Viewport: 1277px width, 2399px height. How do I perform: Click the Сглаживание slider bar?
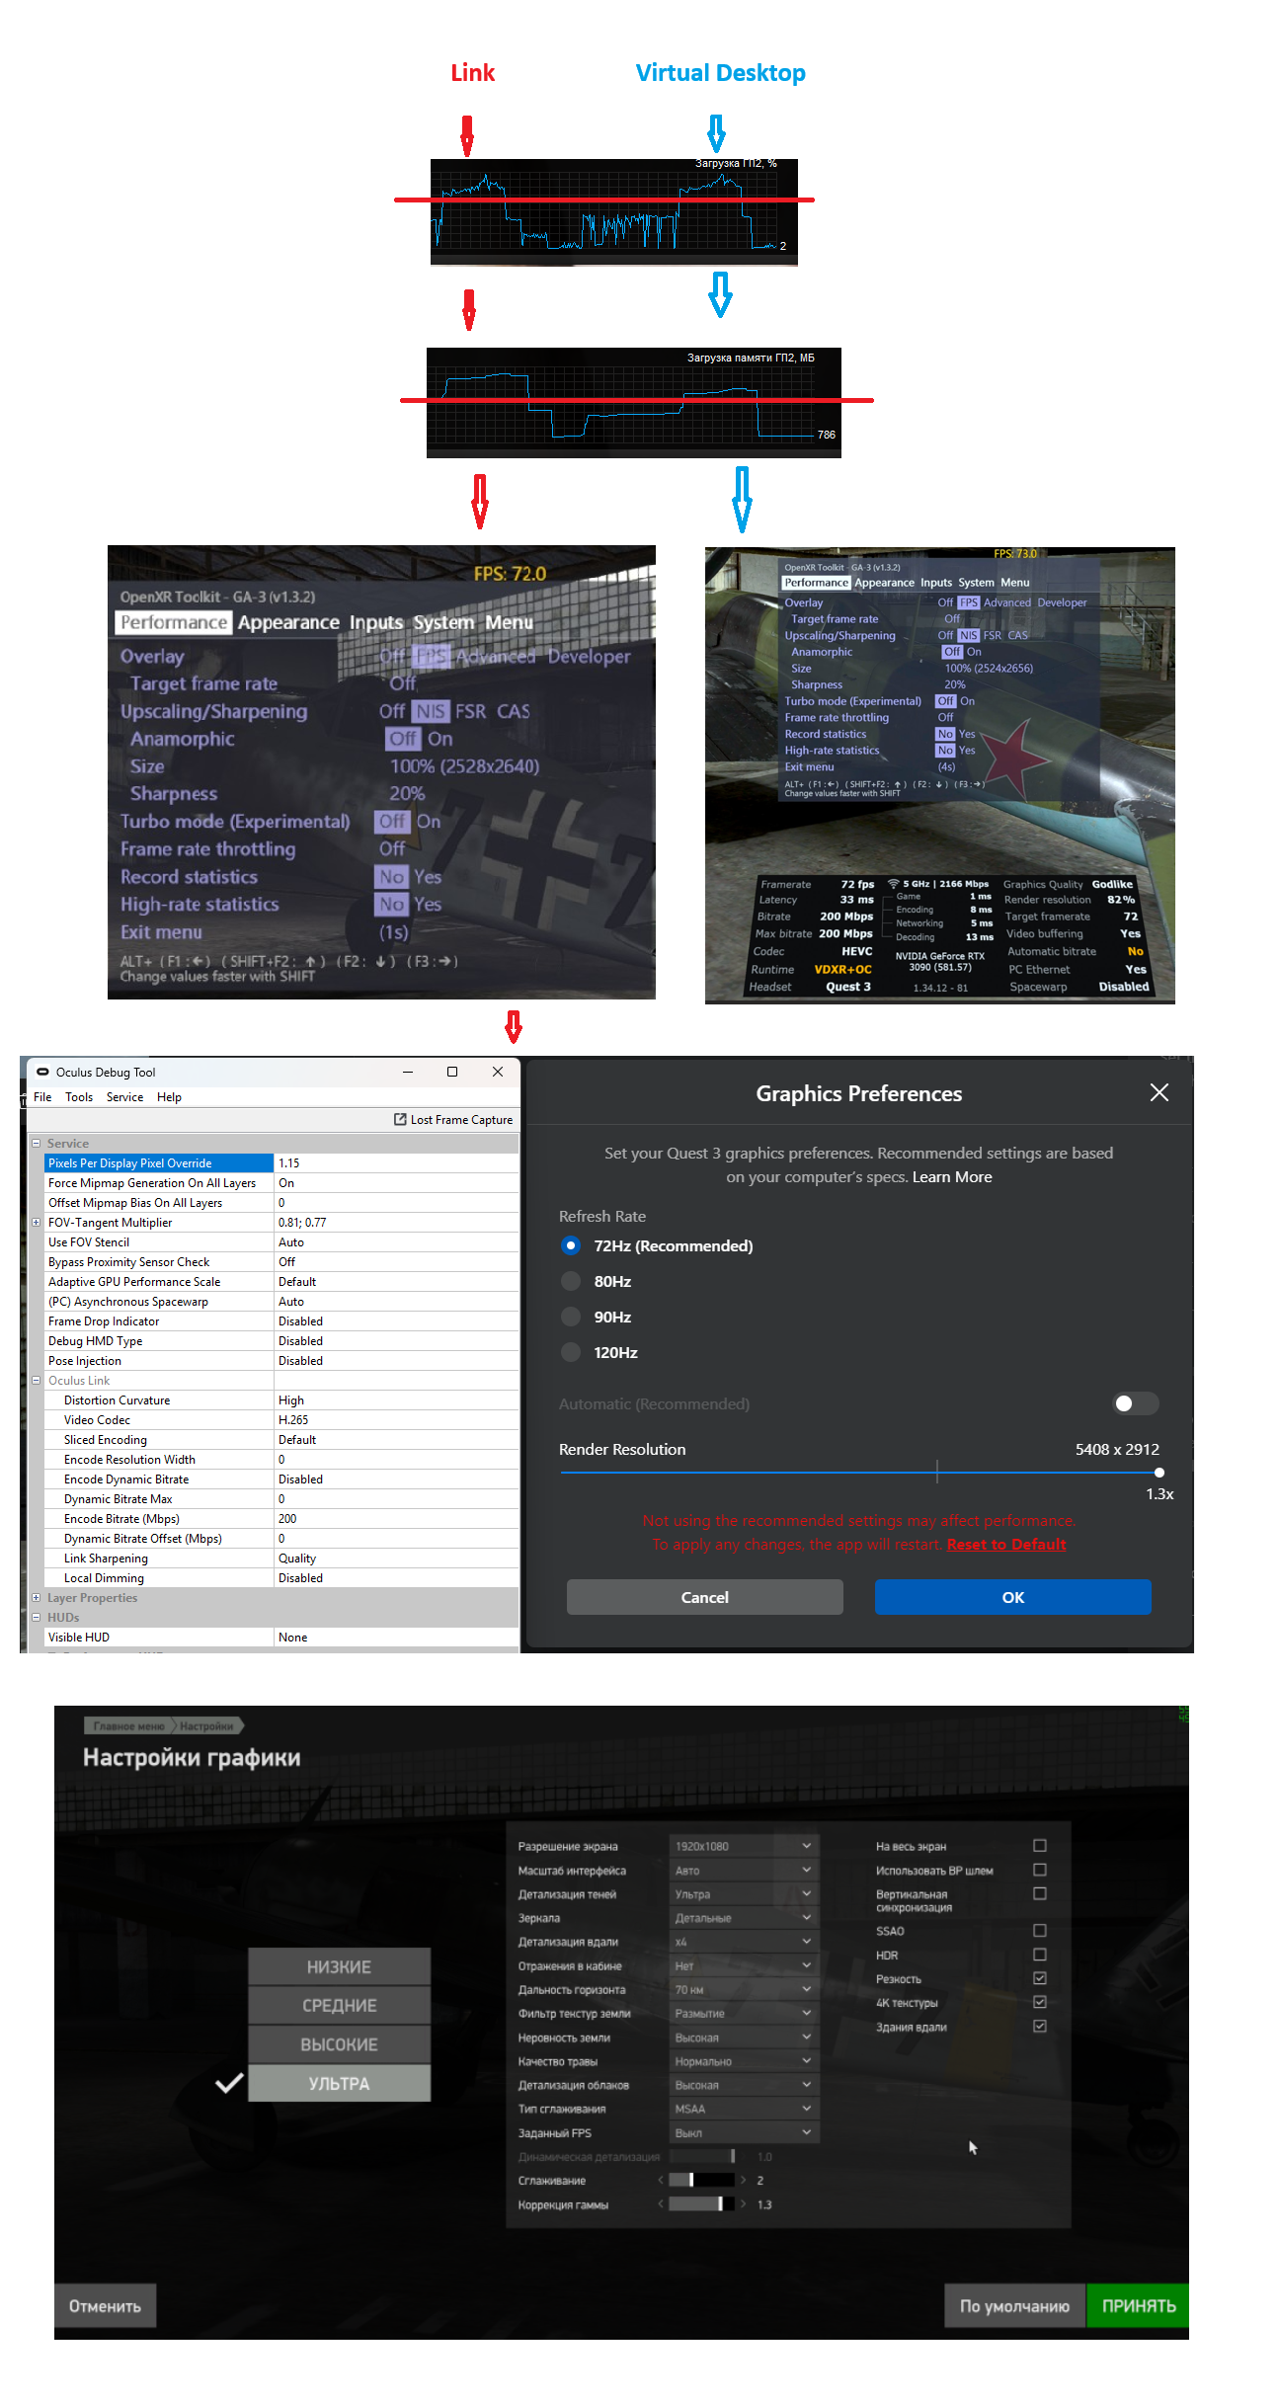pyautogui.click(x=701, y=2180)
